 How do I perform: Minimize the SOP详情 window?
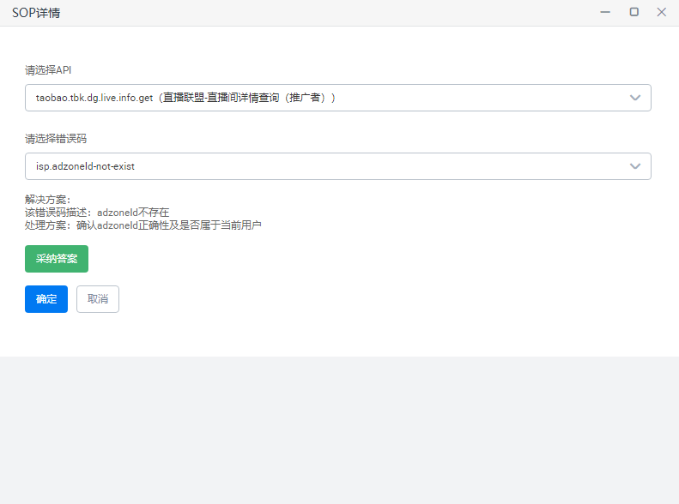[605, 12]
